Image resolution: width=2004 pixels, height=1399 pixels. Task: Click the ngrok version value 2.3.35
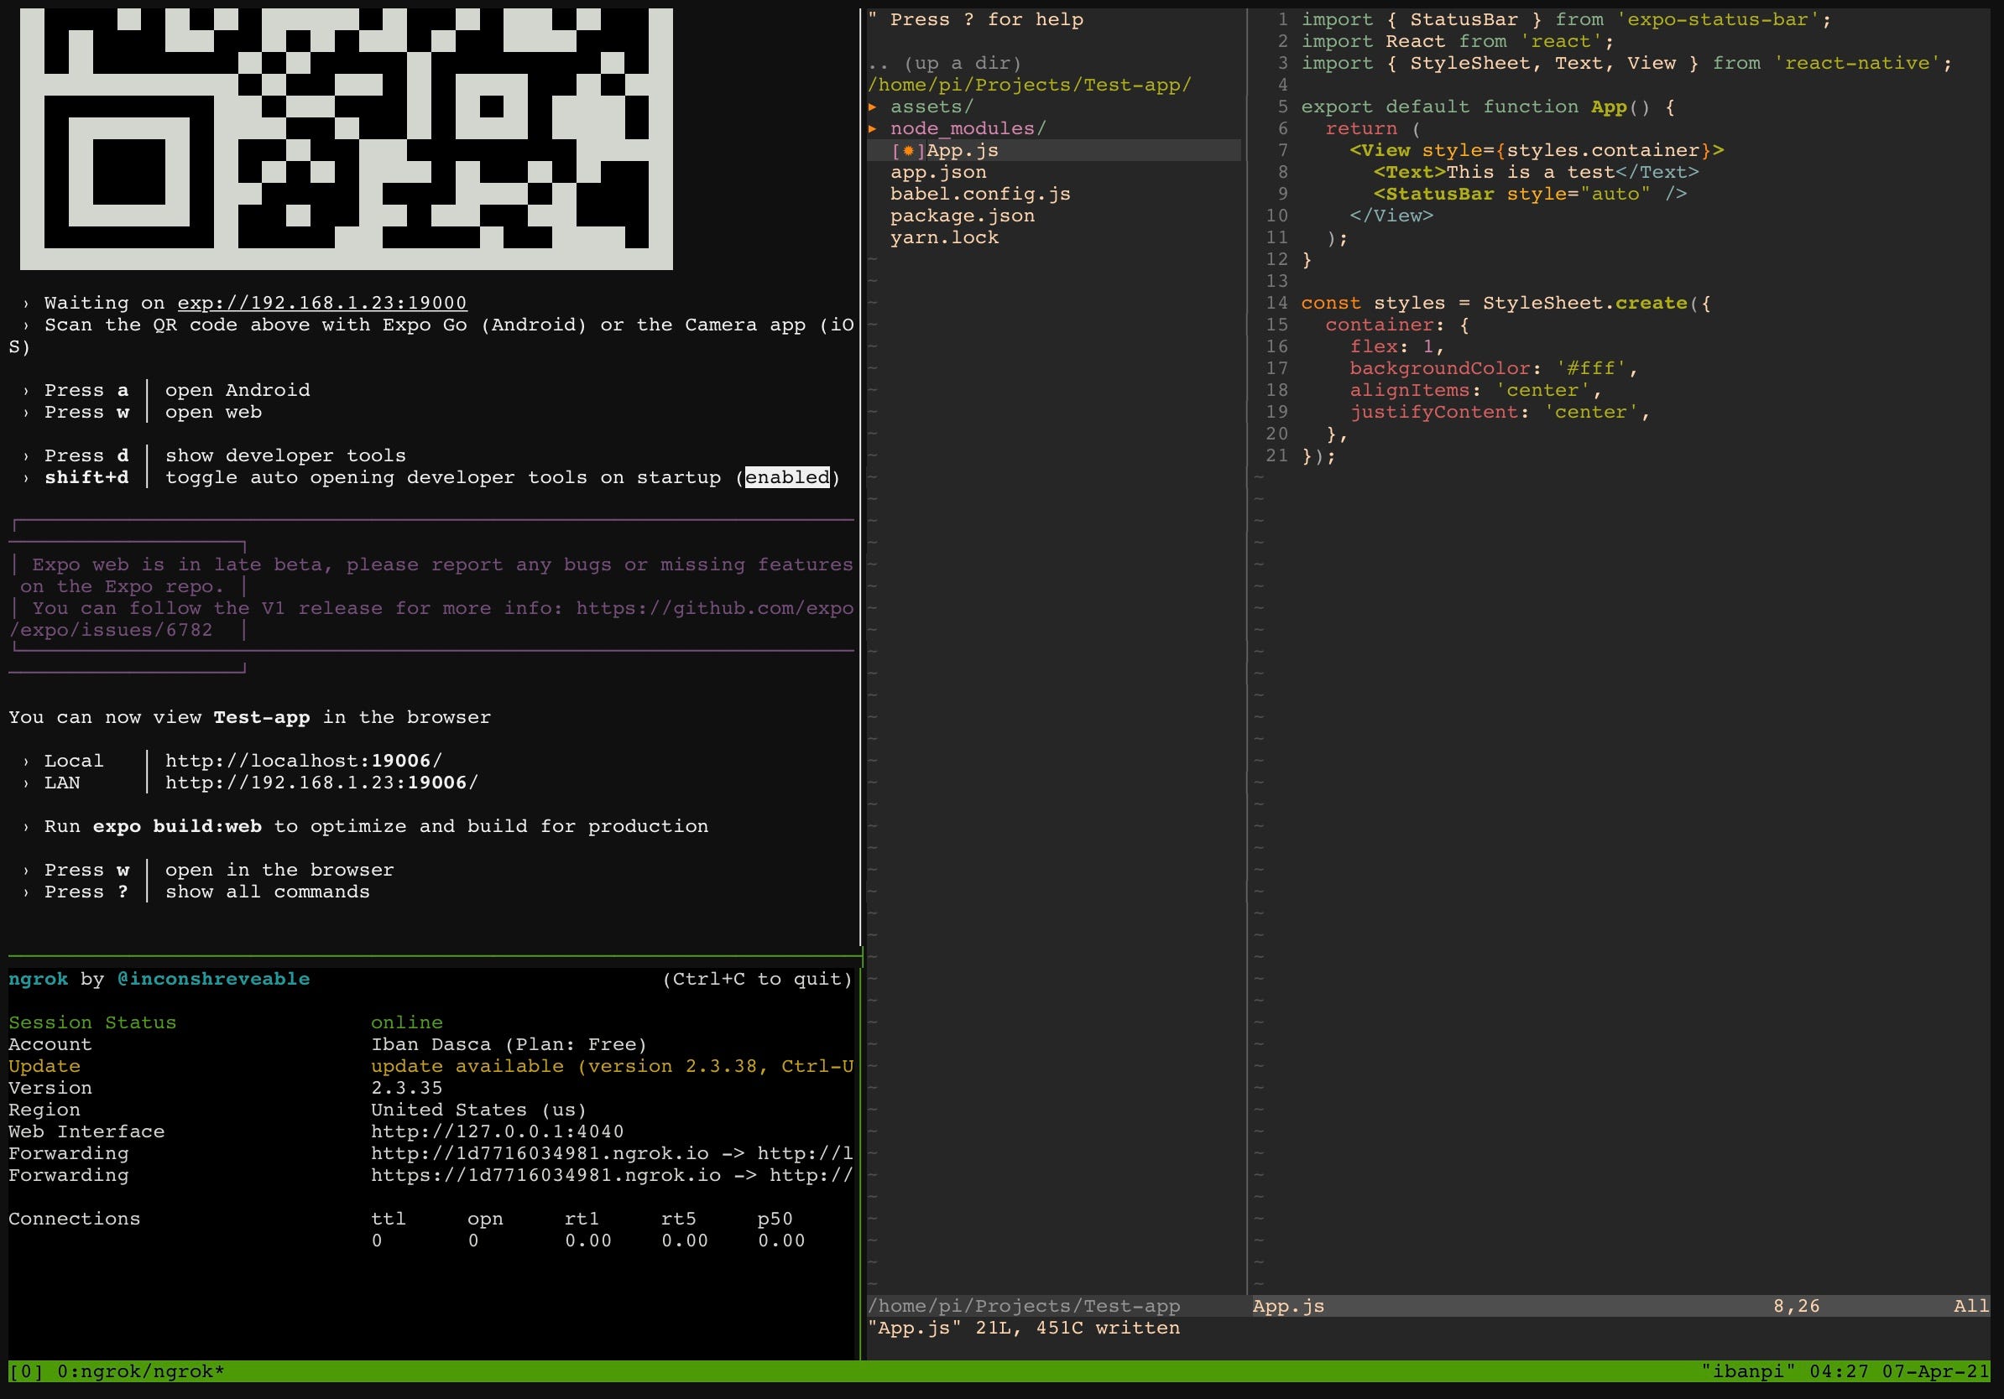tap(407, 1088)
